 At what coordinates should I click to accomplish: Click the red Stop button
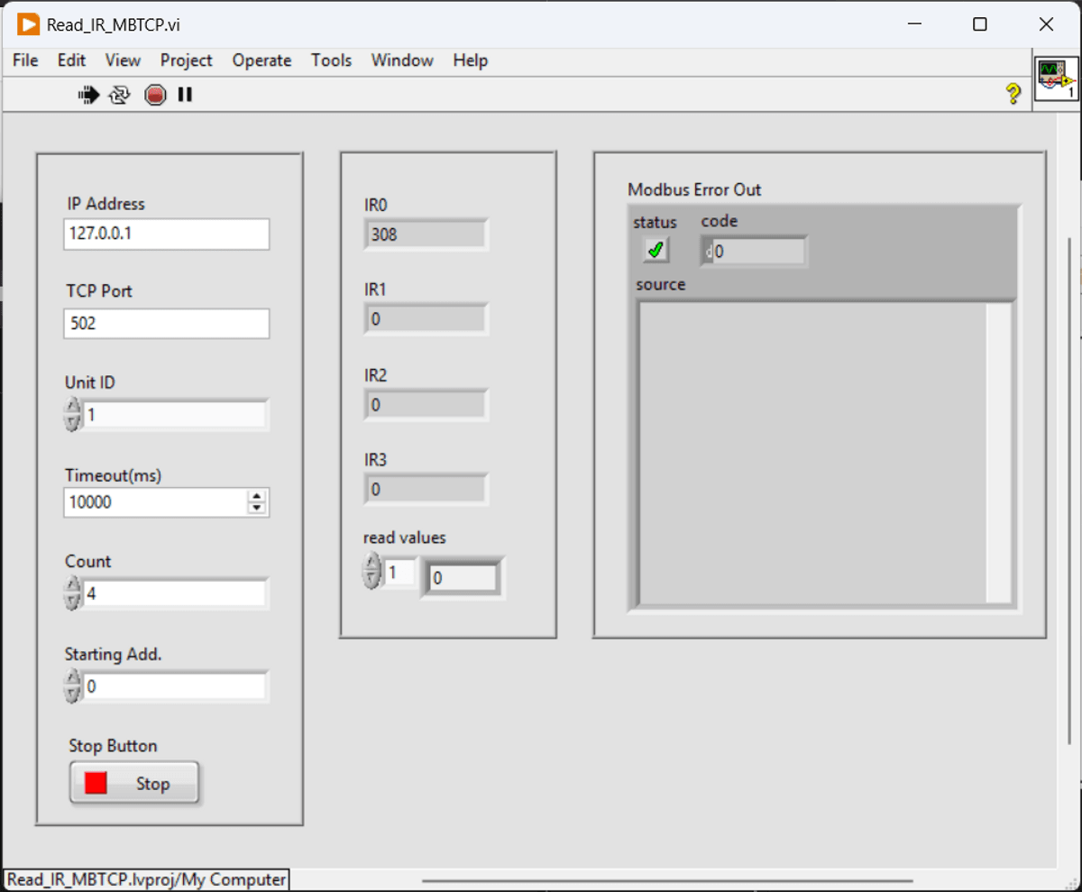pos(134,783)
